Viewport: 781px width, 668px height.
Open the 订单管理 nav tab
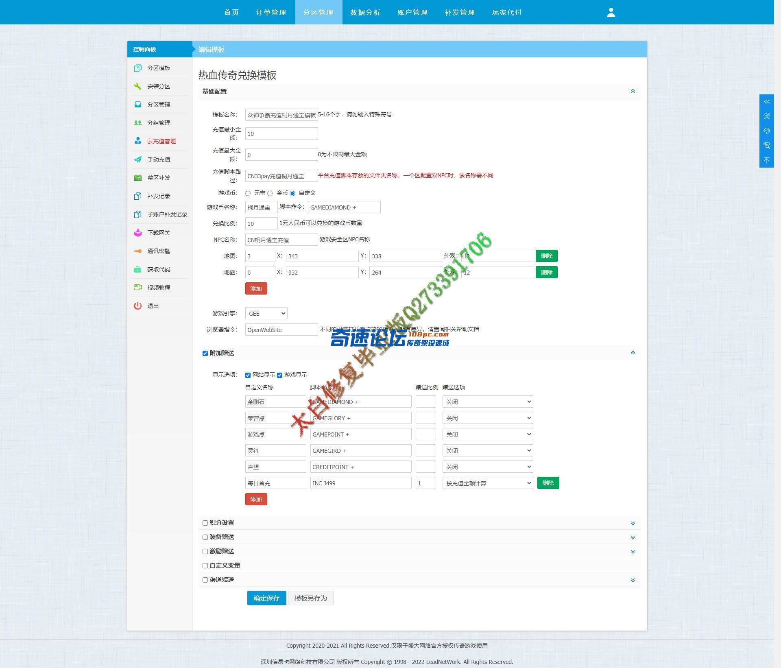click(x=271, y=12)
